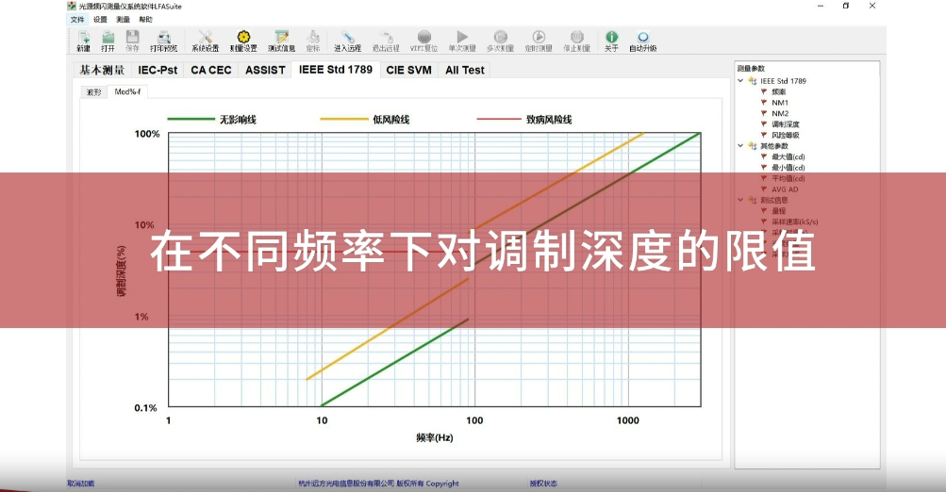Image resolution: width=946 pixels, height=492 pixels.
Task: Open 测试信息 test information
Action: click(x=281, y=40)
